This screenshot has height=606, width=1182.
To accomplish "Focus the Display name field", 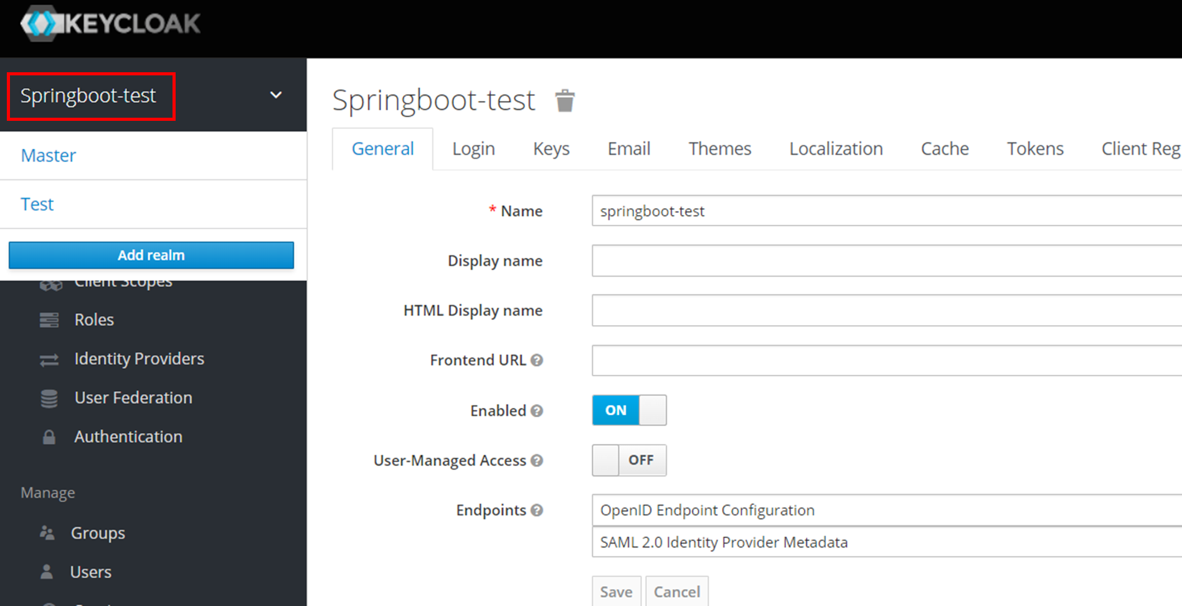I will pyautogui.click(x=887, y=260).
